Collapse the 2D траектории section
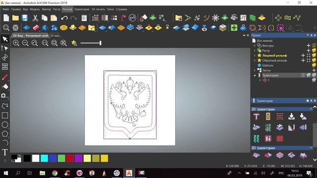This screenshot has height=178, width=317. click(311, 109)
